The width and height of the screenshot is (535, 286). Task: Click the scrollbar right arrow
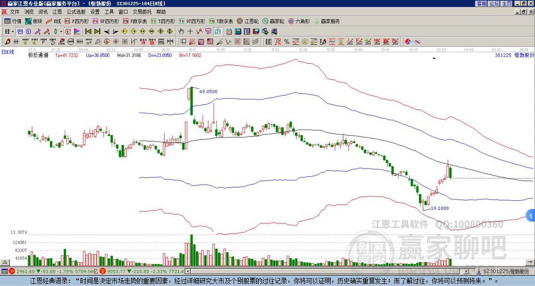(x=467, y=271)
